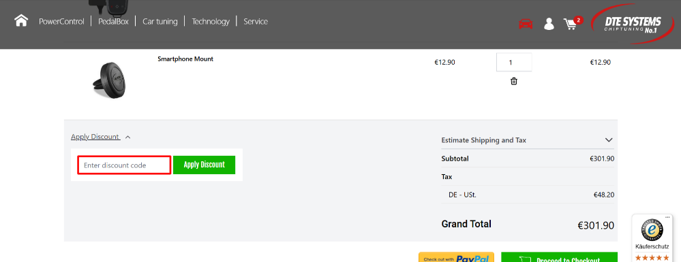
Task: Open the Technology menu
Action: 211,21
